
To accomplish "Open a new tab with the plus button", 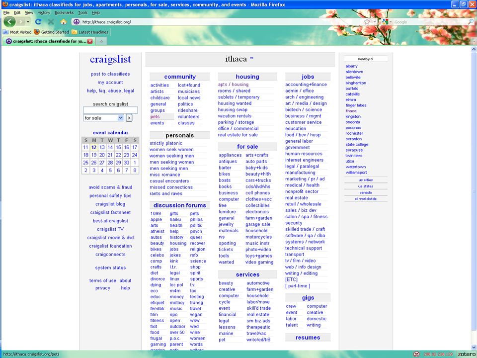I will (101, 41).
